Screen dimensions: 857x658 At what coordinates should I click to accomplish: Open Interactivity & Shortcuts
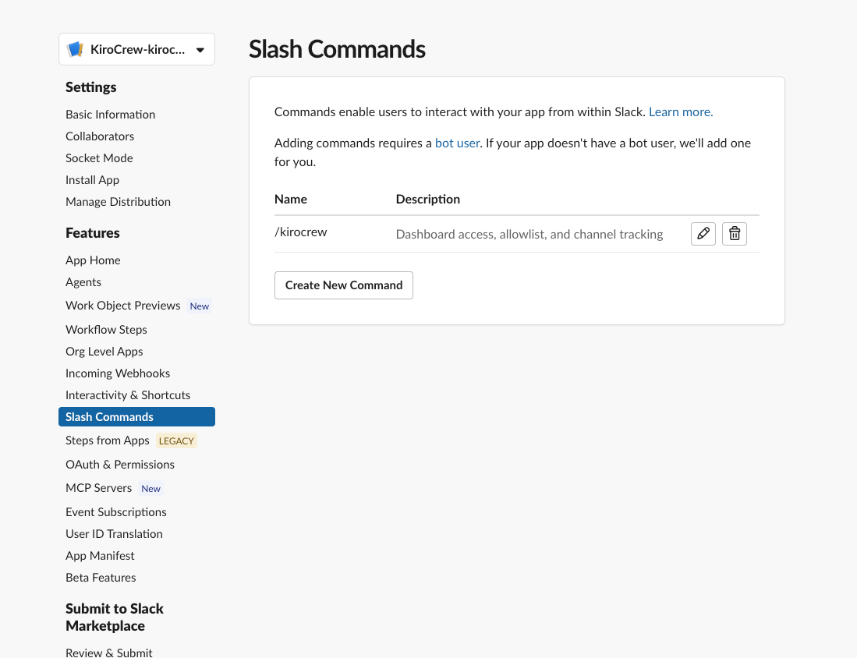coord(128,395)
